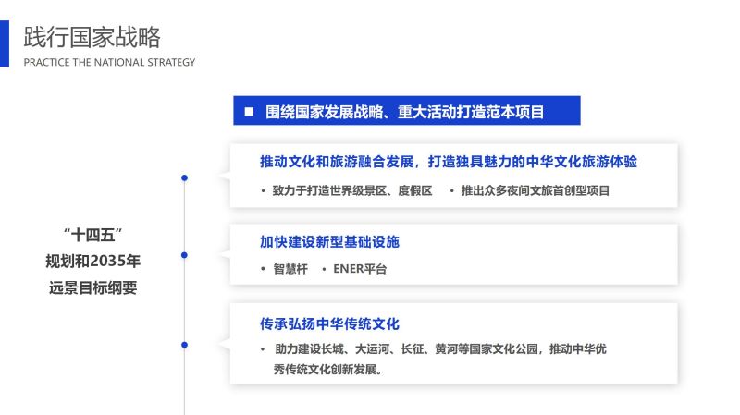Click the bullet text ENER平台
The height and width of the screenshot is (415, 740).
[360, 269]
